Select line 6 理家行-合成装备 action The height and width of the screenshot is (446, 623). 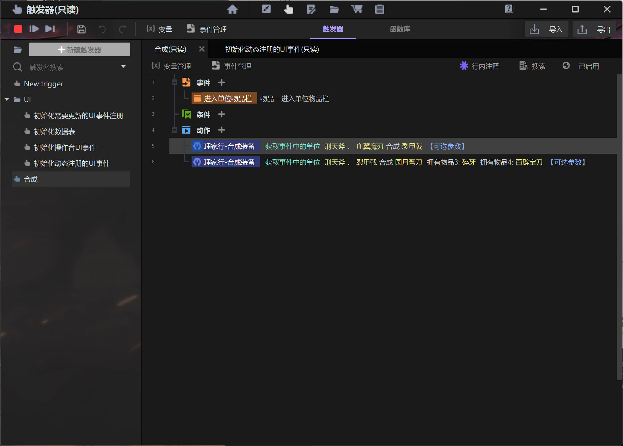click(226, 162)
